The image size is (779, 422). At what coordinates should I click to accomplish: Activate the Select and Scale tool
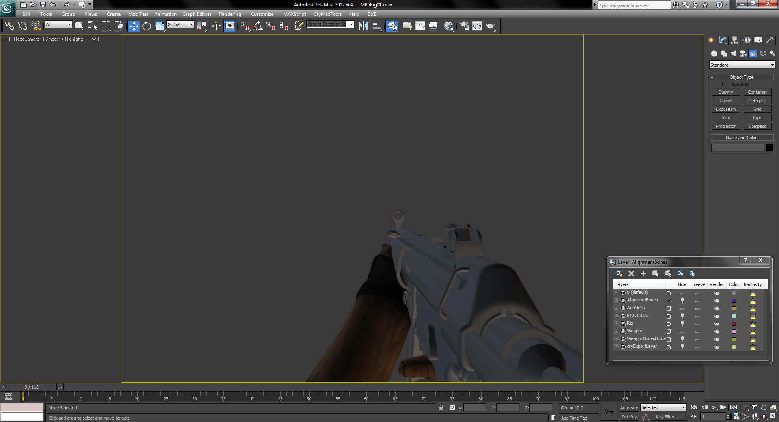point(160,26)
